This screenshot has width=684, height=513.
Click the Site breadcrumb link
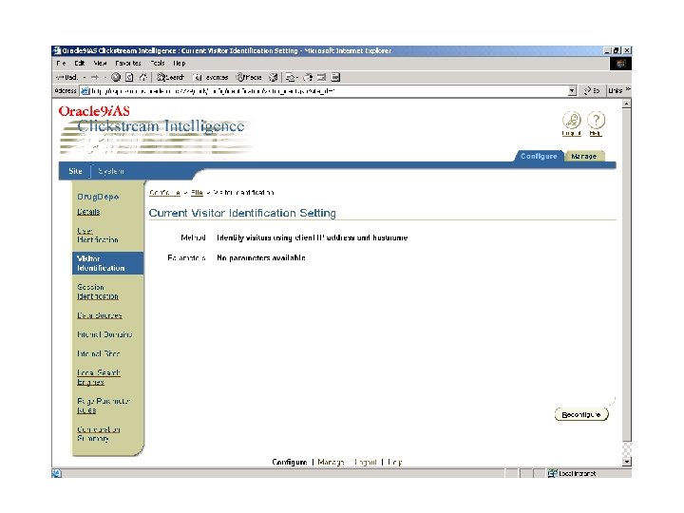[197, 192]
